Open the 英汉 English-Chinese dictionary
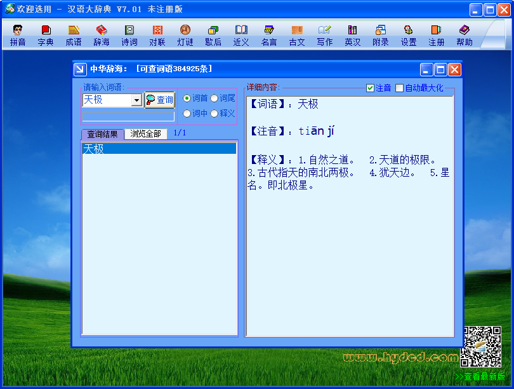This screenshot has width=514, height=389. [352, 36]
